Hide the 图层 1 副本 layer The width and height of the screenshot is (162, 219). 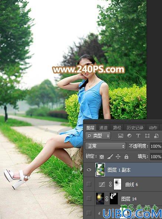coord(89,170)
